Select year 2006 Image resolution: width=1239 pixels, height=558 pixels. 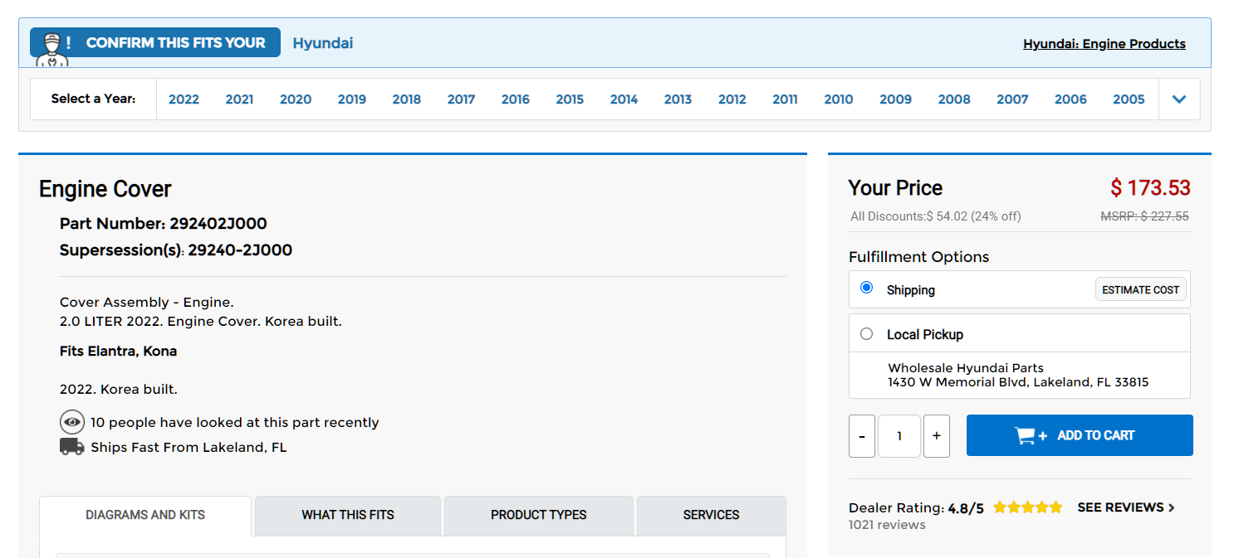tap(1070, 99)
